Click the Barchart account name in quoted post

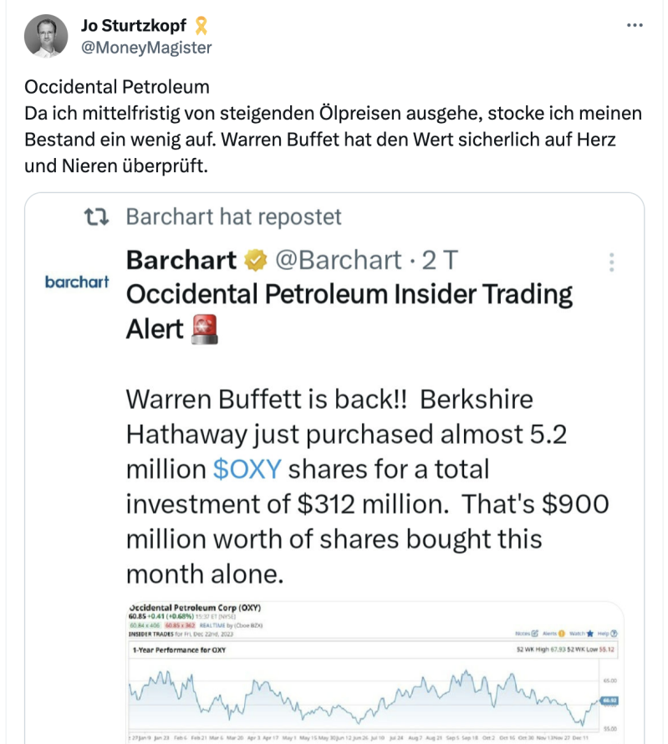click(x=181, y=261)
